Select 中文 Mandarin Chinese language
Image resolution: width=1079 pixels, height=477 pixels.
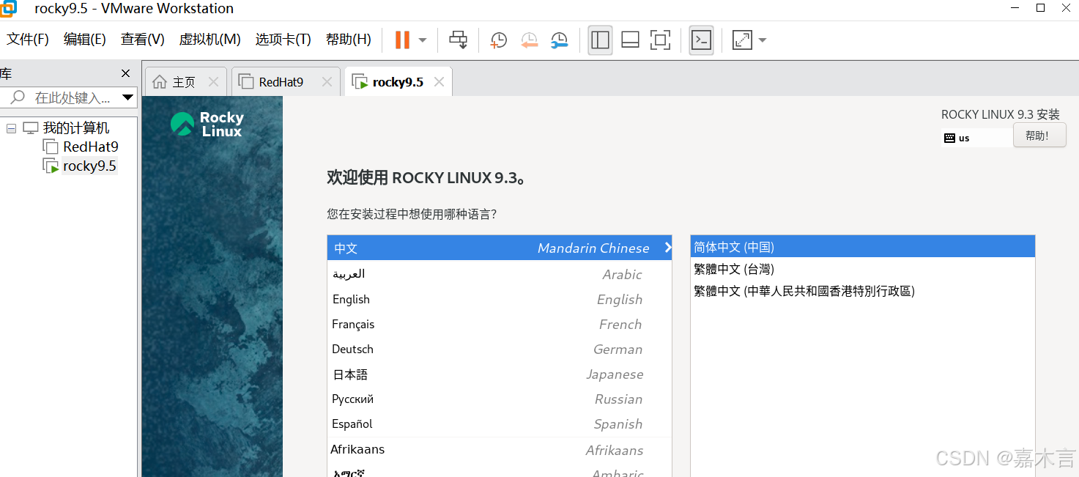click(x=500, y=248)
